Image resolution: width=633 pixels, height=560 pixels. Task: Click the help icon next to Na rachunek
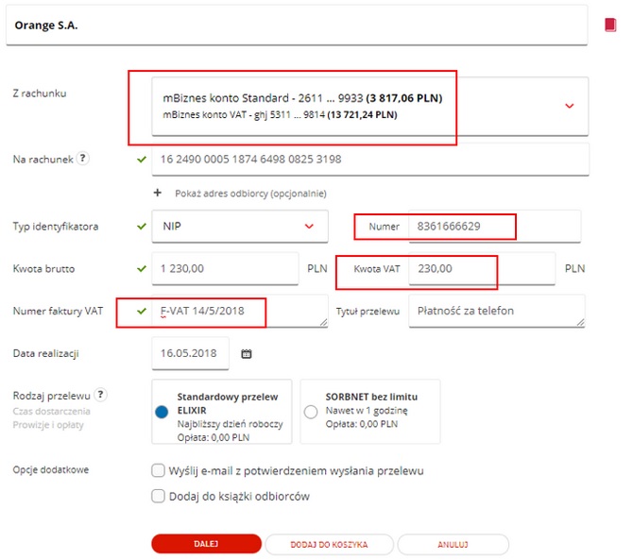(83, 158)
